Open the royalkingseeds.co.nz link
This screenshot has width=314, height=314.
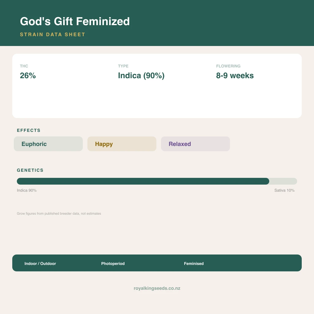pos(157,288)
